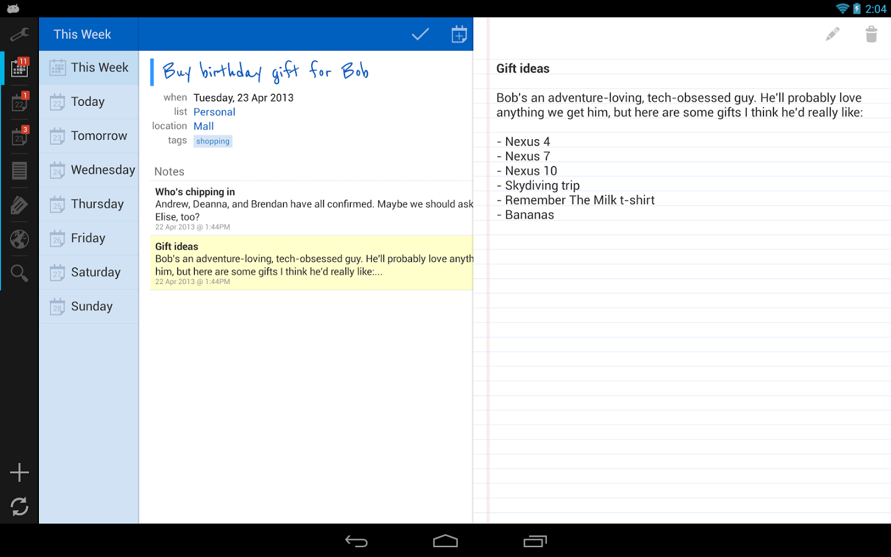
Task: Tap the Android home button
Action: [x=445, y=542]
